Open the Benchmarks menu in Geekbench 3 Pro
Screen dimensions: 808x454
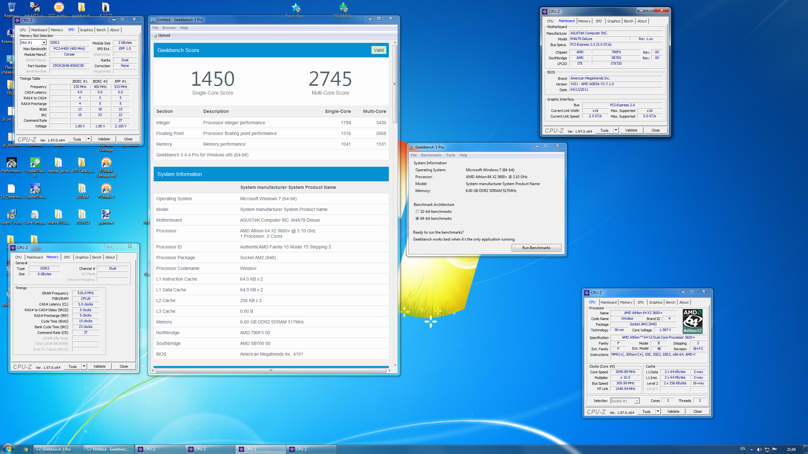tap(431, 155)
